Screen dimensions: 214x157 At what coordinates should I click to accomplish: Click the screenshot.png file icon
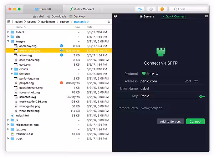[16, 92]
